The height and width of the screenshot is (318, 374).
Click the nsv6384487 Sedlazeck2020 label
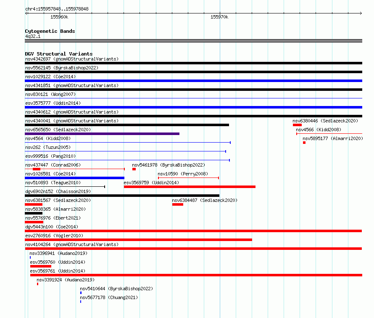[x=205, y=200]
